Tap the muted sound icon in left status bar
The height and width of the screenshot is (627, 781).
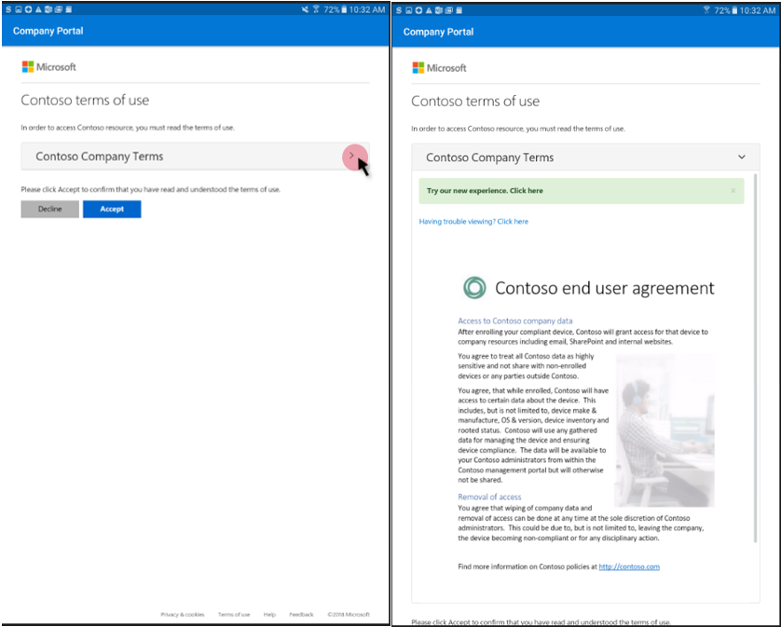305,9
